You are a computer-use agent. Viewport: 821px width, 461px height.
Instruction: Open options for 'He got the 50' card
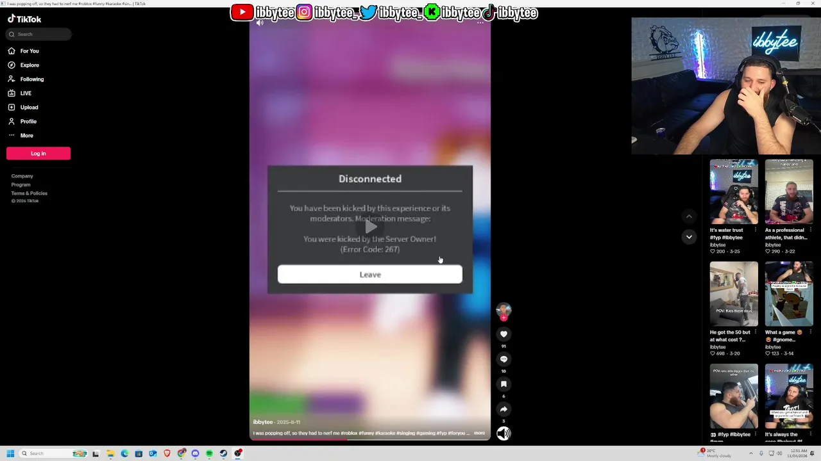coord(756,332)
